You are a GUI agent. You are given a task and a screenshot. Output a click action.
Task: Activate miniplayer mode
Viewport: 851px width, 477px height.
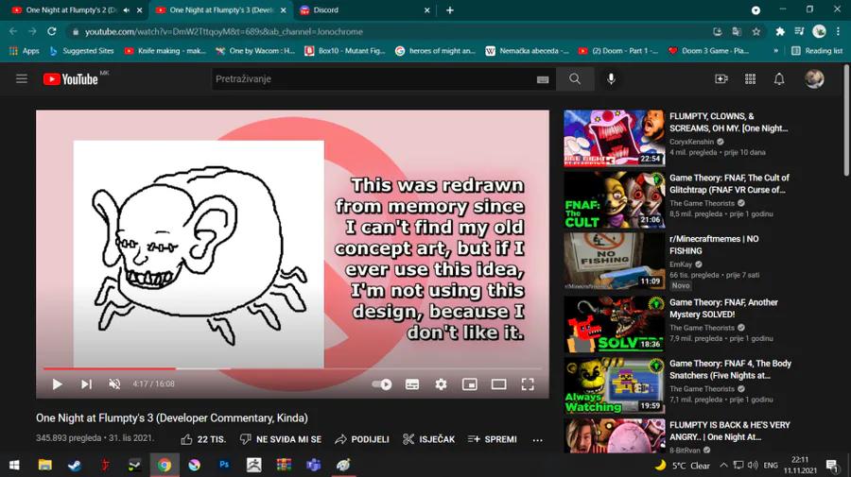pos(469,384)
